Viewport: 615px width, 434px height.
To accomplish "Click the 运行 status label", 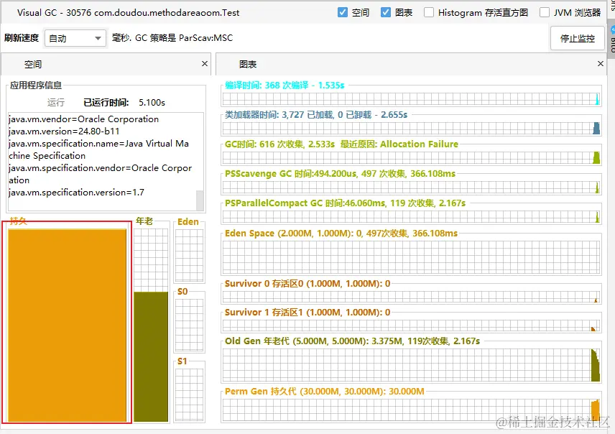I will tap(56, 103).
